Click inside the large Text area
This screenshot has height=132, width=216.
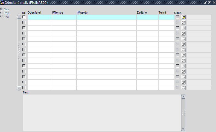[102, 113]
